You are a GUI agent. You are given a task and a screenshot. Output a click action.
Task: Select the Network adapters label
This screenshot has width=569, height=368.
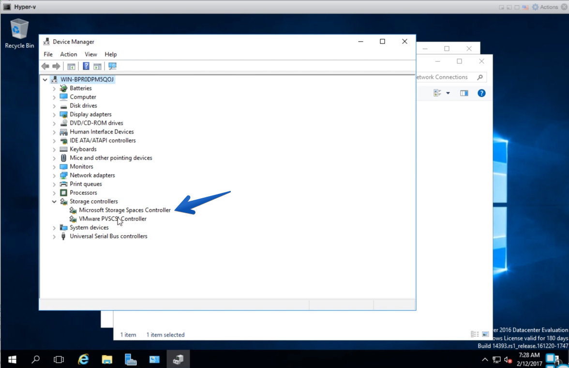92,175
